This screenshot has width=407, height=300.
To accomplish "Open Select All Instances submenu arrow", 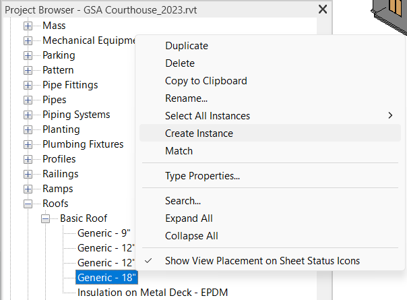I will (390, 116).
